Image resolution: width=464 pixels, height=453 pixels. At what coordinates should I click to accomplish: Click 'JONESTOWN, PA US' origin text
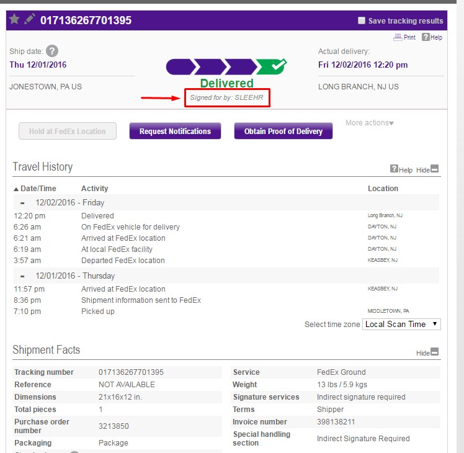click(45, 87)
